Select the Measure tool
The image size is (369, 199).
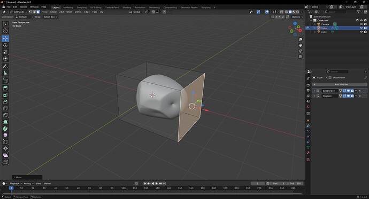coord(5,73)
